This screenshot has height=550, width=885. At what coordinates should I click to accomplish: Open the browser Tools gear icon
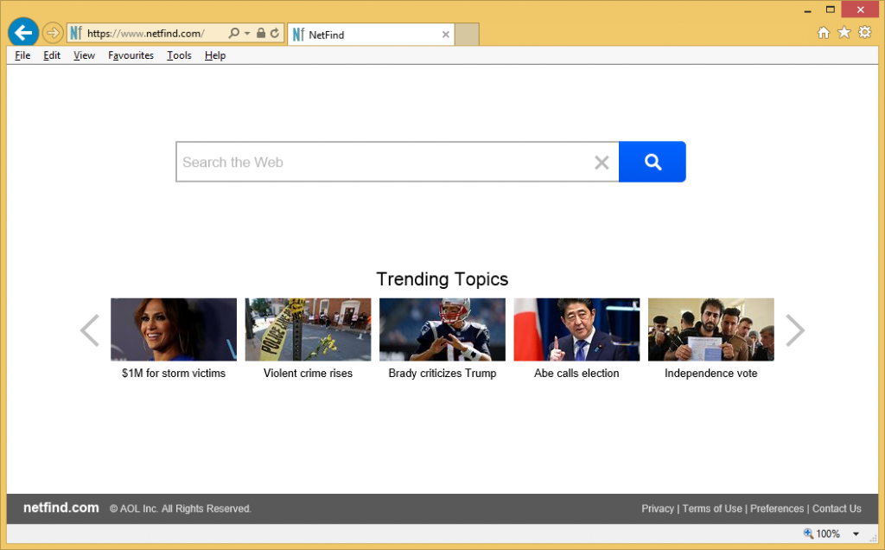pos(864,33)
